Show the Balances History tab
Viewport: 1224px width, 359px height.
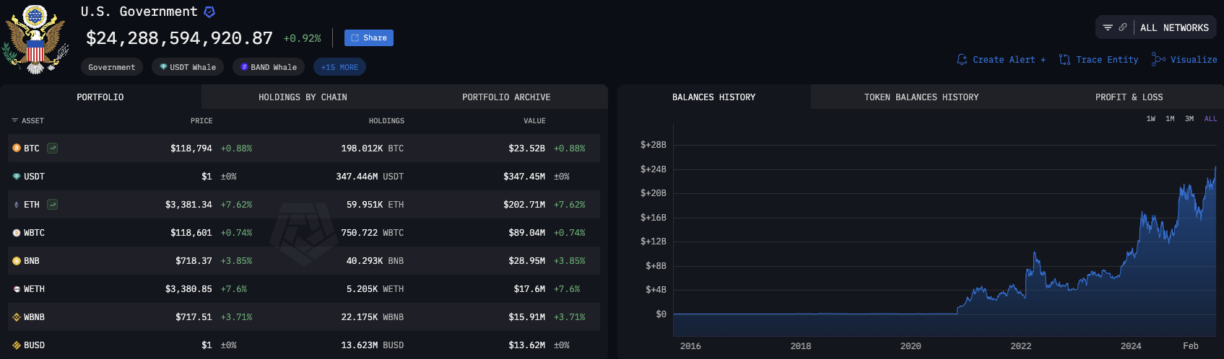tap(713, 97)
